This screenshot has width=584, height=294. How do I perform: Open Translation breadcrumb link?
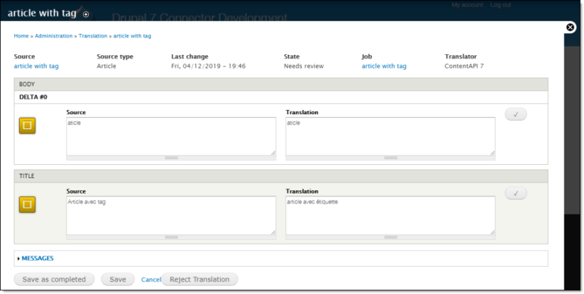tap(93, 36)
